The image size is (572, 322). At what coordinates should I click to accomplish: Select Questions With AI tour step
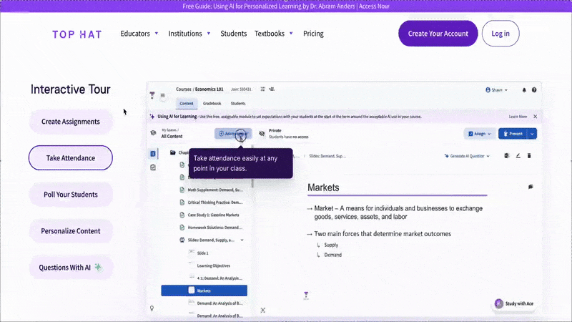70,268
